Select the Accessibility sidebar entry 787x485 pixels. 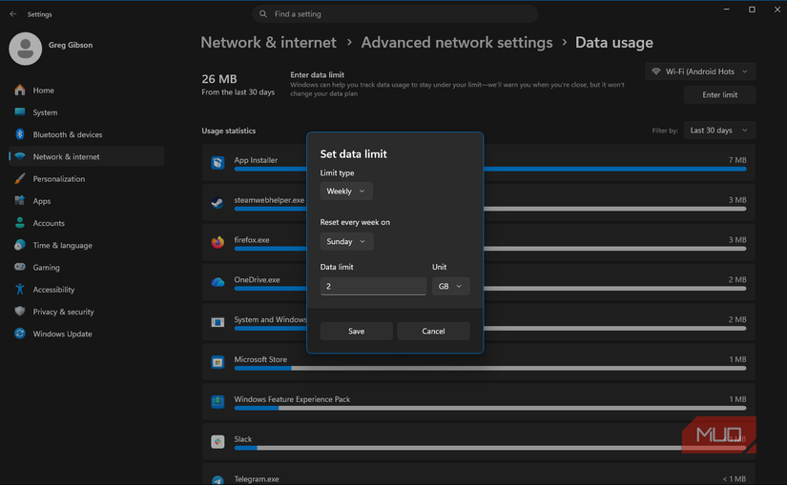click(x=86, y=290)
